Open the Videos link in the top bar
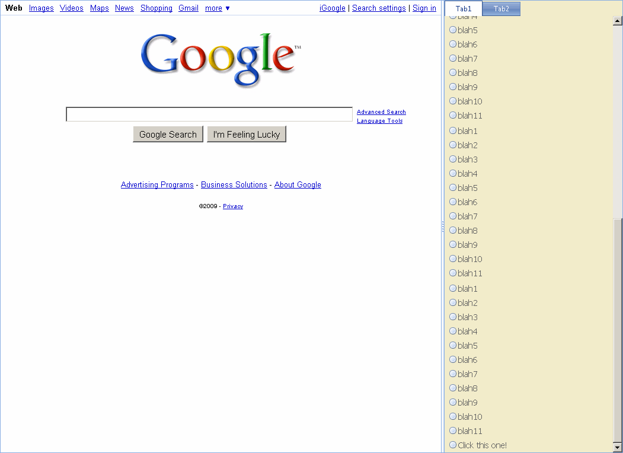 coord(72,8)
